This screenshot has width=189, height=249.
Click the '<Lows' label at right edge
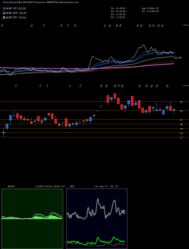tap(186, 85)
